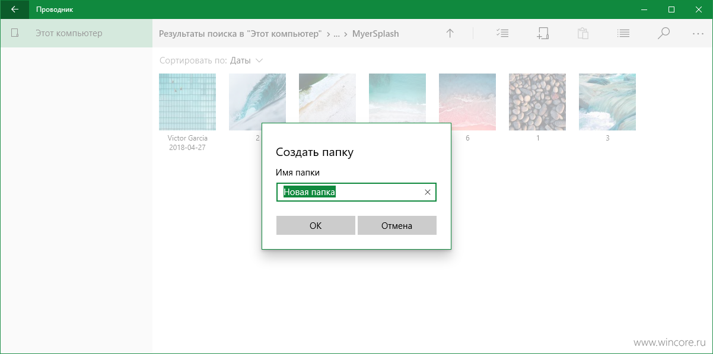Click 'Victor Garcia 2018-04-27' file label
Viewport: 713px width, 354px height.
[187, 143]
